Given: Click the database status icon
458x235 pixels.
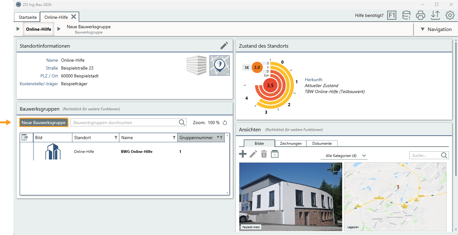Looking at the screenshot, I should tap(406, 15).
